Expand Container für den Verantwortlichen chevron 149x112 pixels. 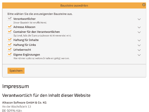coord(139,32)
